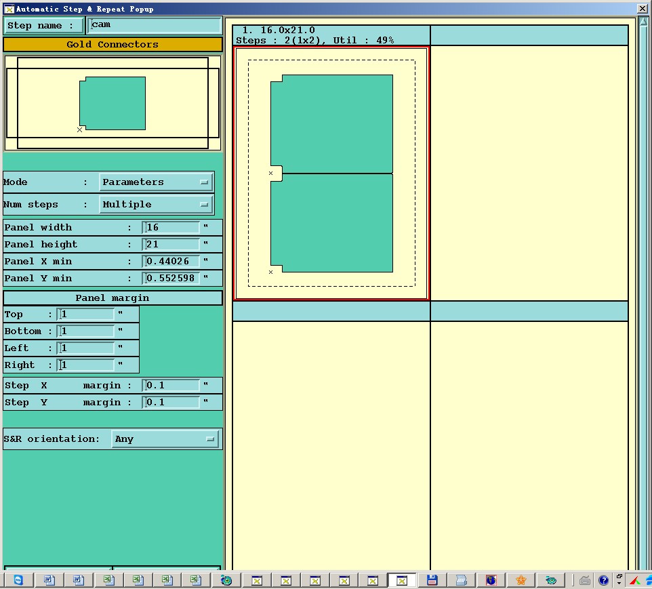Click the Panel width input field
This screenshot has height=589, width=652.
click(x=171, y=228)
